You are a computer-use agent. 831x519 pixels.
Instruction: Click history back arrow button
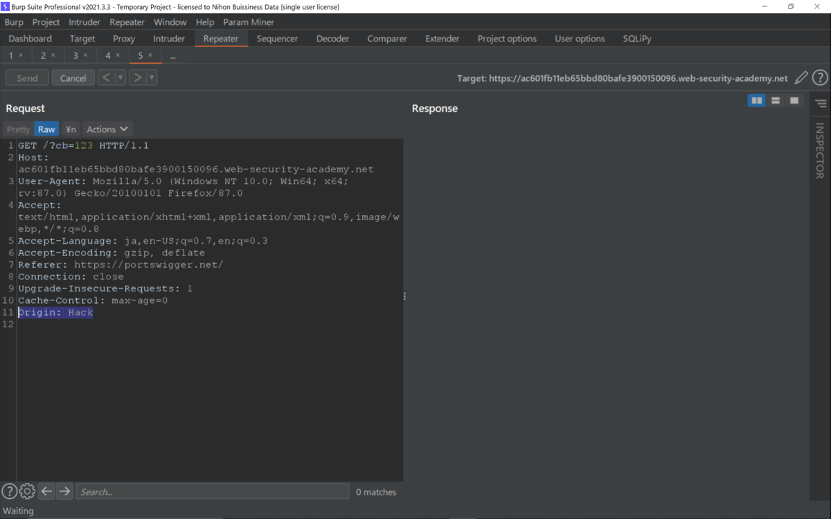click(106, 78)
